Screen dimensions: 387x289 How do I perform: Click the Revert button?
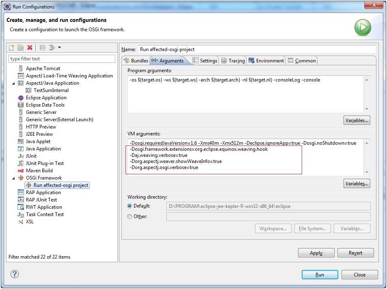coord(355,253)
